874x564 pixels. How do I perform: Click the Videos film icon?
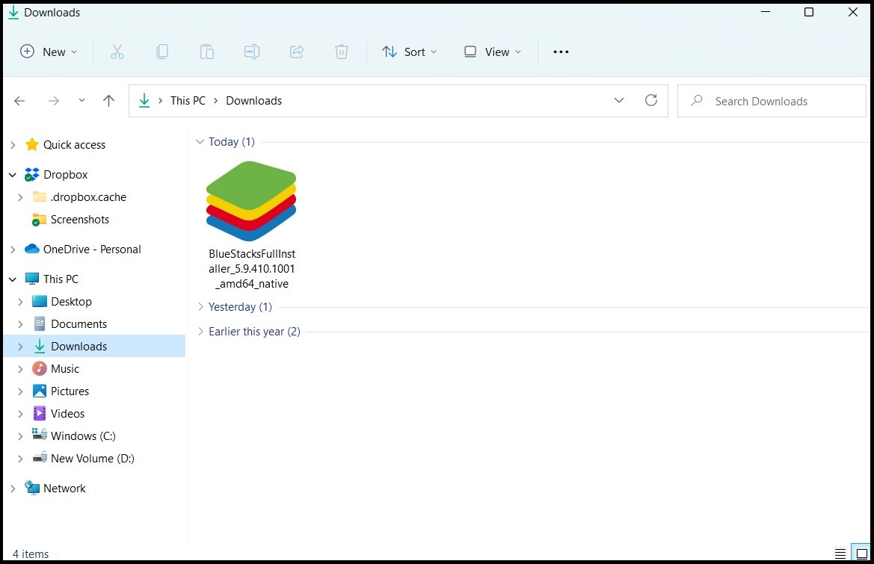40,413
